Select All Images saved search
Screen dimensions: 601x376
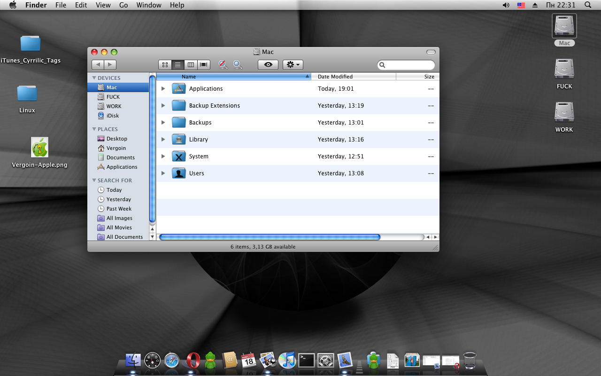click(118, 218)
